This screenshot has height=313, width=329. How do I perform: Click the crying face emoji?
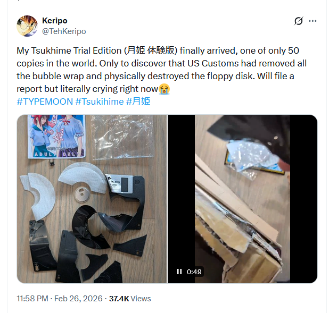164,89
